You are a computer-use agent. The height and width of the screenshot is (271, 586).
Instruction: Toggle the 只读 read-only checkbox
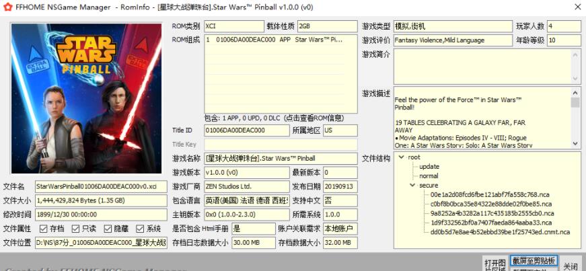tap(76, 229)
